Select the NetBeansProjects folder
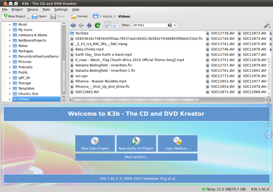The width and height of the screenshot is (273, 192). [x=32, y=40]
